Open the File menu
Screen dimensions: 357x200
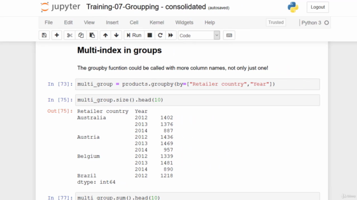(49, 22)
